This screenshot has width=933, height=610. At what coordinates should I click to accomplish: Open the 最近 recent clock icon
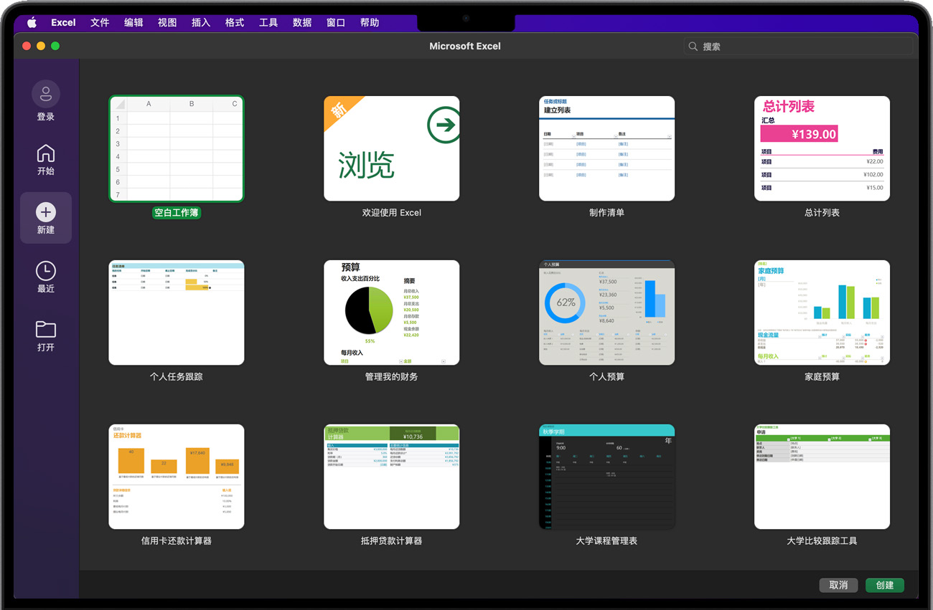coord(46,270)
